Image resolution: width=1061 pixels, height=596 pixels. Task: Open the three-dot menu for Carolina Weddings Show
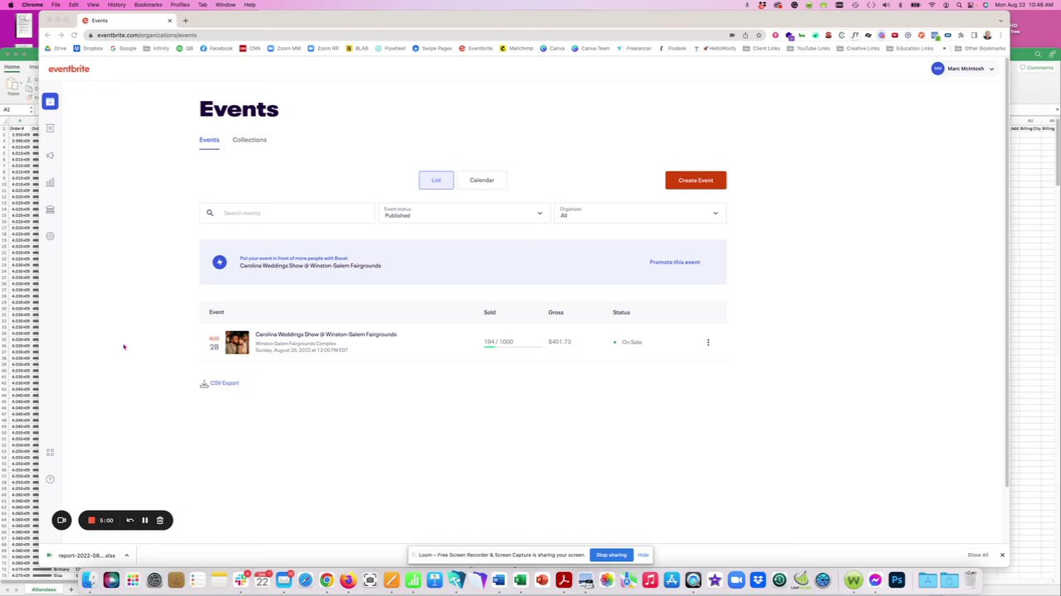[x=708, y=342]
